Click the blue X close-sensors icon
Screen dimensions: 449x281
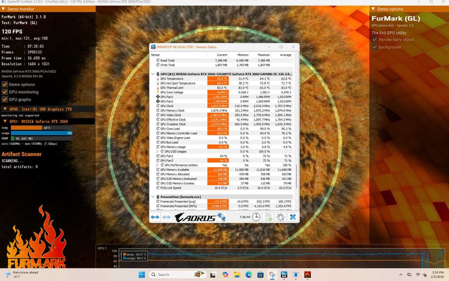click(x=293, y=217)
